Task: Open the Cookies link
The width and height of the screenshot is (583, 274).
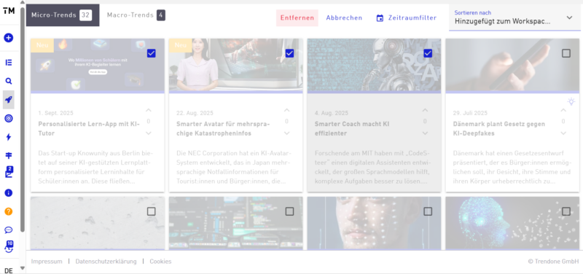Action: [x=160, y=262]
